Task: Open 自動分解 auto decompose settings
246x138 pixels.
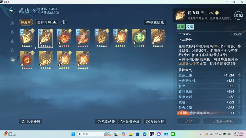Action: point(155,122)
